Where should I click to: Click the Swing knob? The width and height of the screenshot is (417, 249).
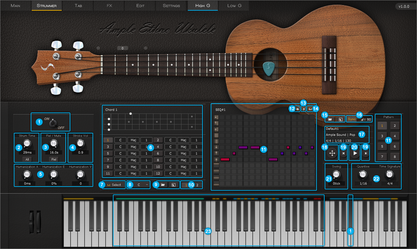click(x=336, y=174)
